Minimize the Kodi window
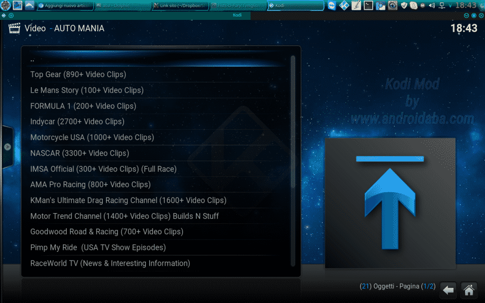Screen dimensions: 485x303 [x=467, y=16]
